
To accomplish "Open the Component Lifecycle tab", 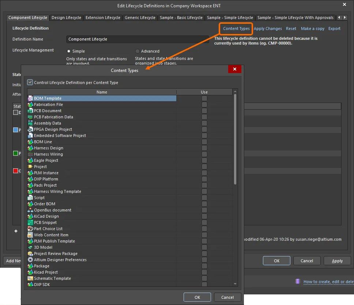I will [x=28, y=18].
